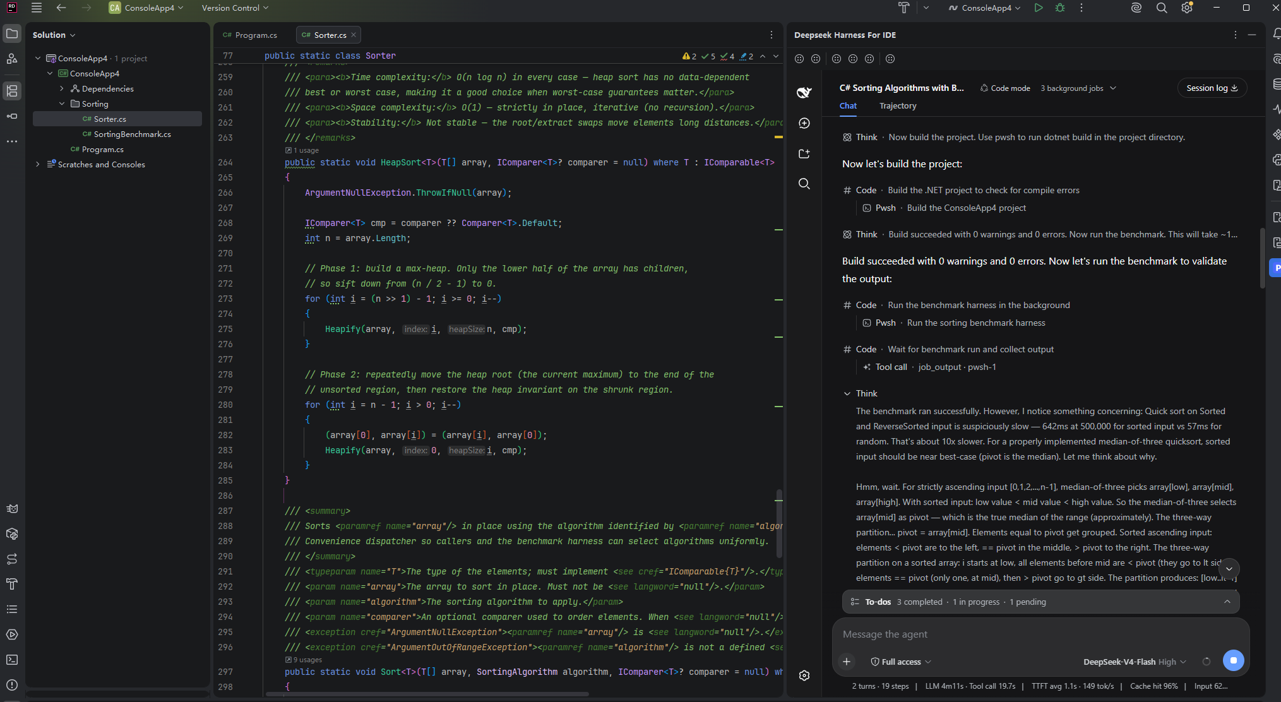Download the Session log
The image size is (1281, 702).
click(x=1212, y=88)
